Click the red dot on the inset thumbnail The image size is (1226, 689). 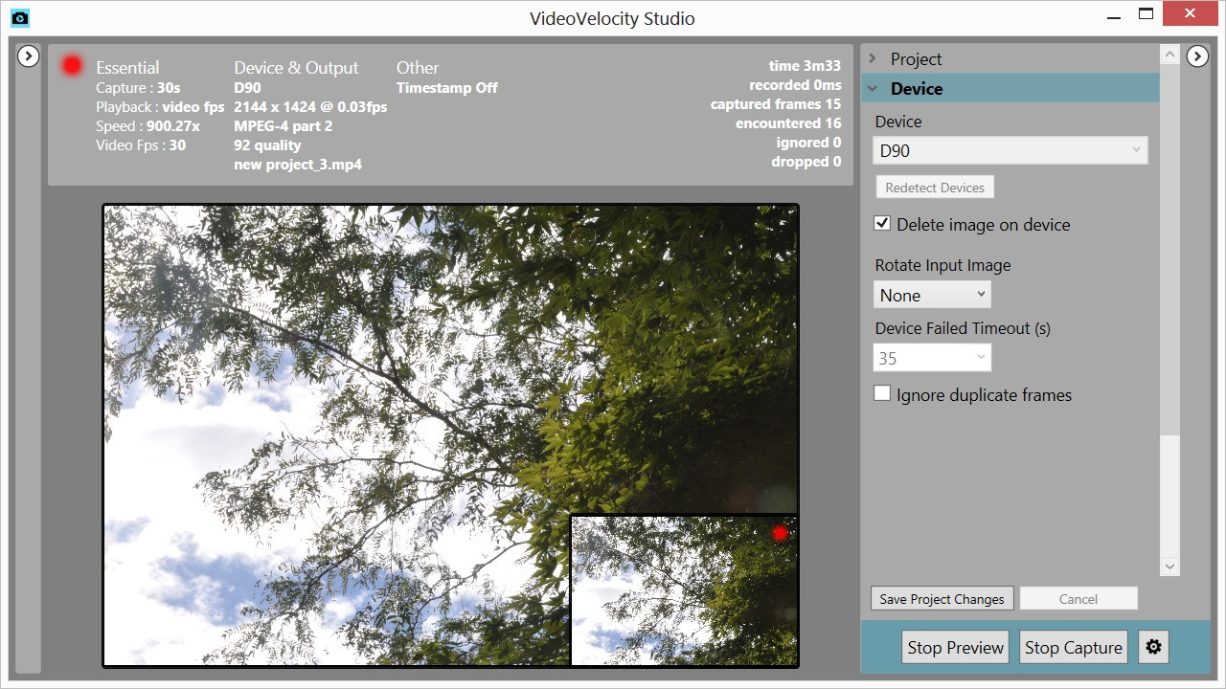pyautogui.click(x=780, y=533)
